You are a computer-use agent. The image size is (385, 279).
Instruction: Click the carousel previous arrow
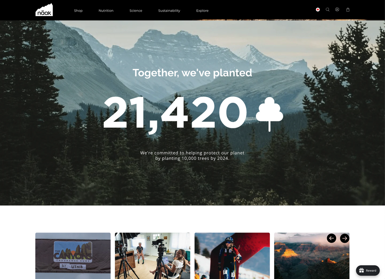pos(332,238)
